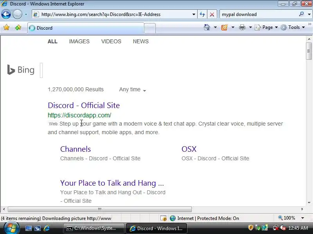The width and height of the screenshot is (313, 234).
Task: Click the Web label before snippet
Action: 53,124
